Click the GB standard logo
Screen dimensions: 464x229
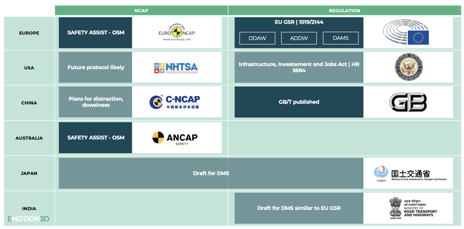(x=408, y=102)
